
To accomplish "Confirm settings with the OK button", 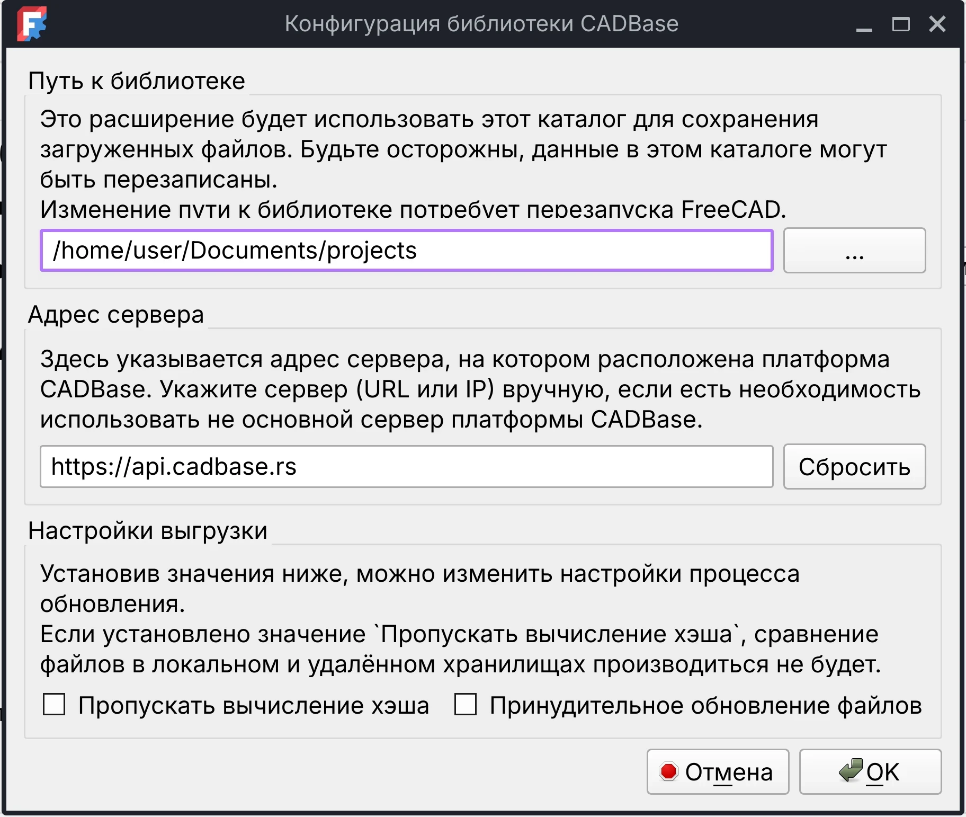I will point(871,771).
